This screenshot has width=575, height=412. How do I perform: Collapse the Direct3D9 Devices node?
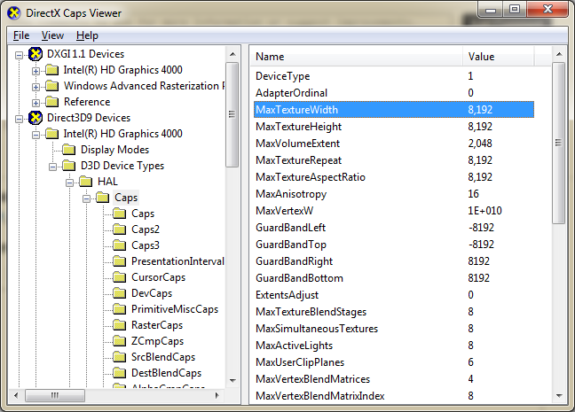19,119
